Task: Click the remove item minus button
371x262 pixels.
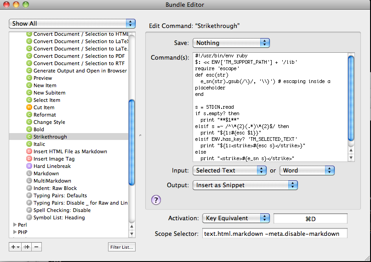Action: (x=37, y=247)
